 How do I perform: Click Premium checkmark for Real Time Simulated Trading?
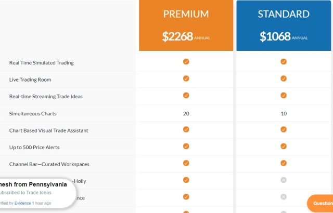(x=186, y=62)
